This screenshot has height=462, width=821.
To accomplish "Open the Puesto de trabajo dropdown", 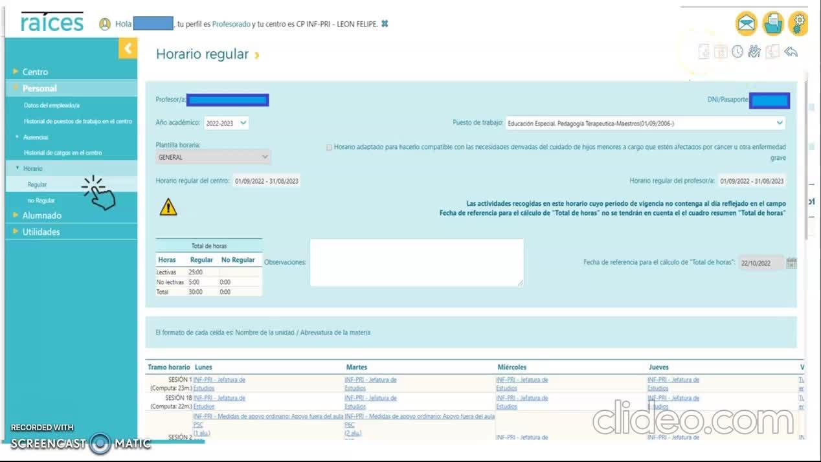I will pyautogui.click(x=645, y=123).
